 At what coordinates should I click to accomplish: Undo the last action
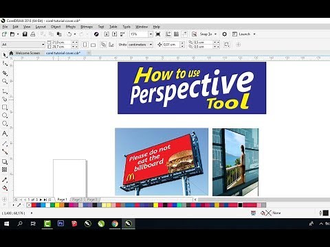[69, 34]
